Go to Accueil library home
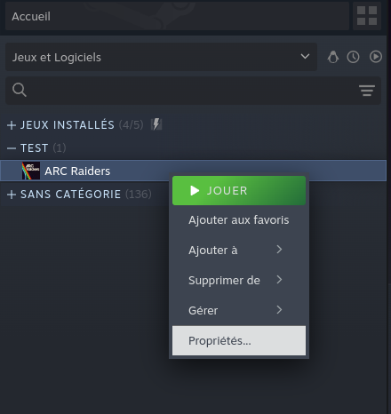This screenshot has height=414, width=391. pos(177,16)
